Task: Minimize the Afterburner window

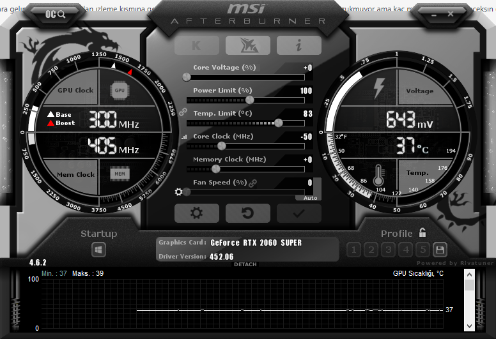Action: pyautogui.click(x=434, y=15)
